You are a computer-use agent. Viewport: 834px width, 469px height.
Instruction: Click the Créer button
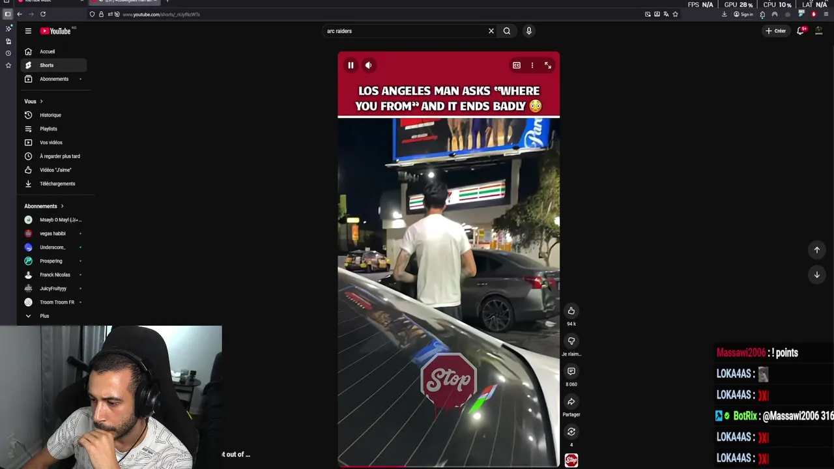pos(775,31)
